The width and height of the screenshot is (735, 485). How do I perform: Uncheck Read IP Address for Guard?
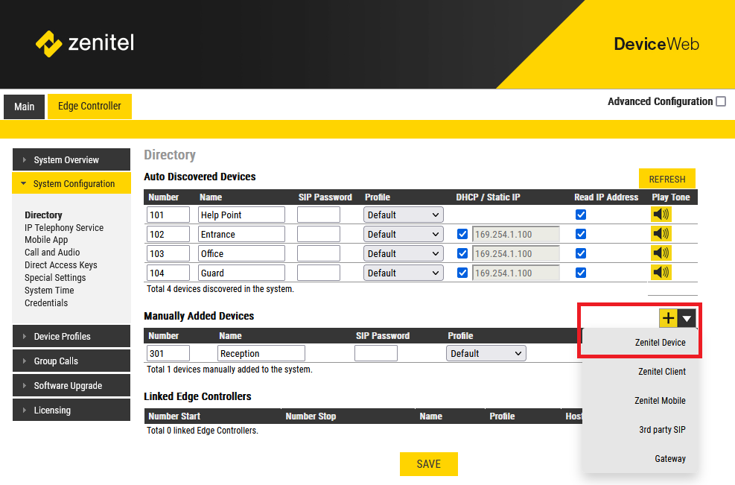coord(581,273)
